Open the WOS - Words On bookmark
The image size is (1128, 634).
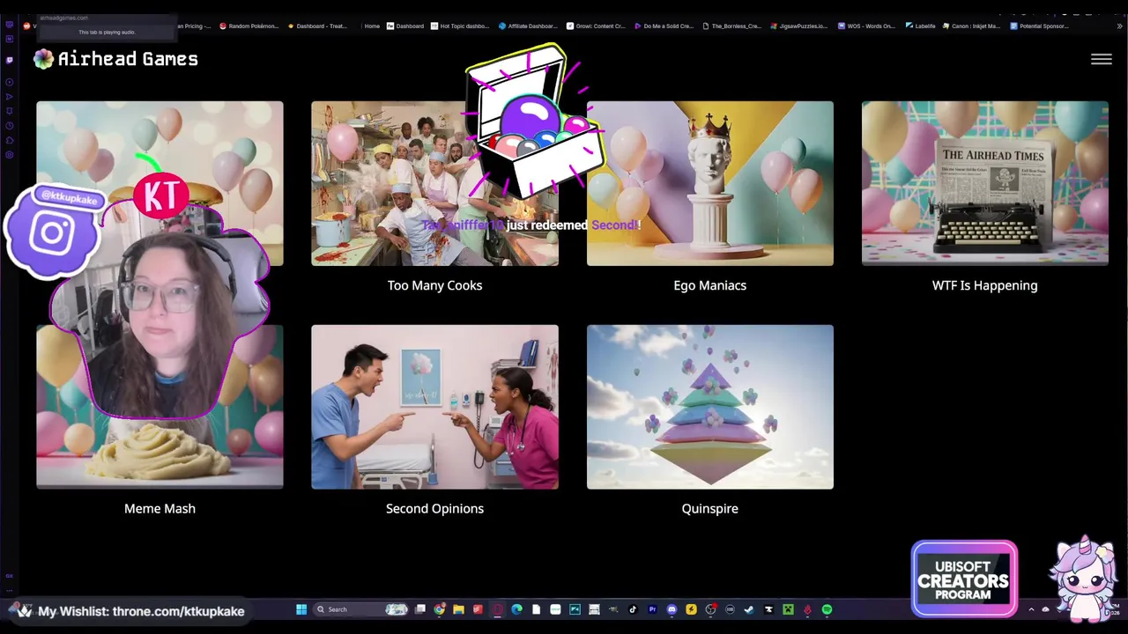866,26
